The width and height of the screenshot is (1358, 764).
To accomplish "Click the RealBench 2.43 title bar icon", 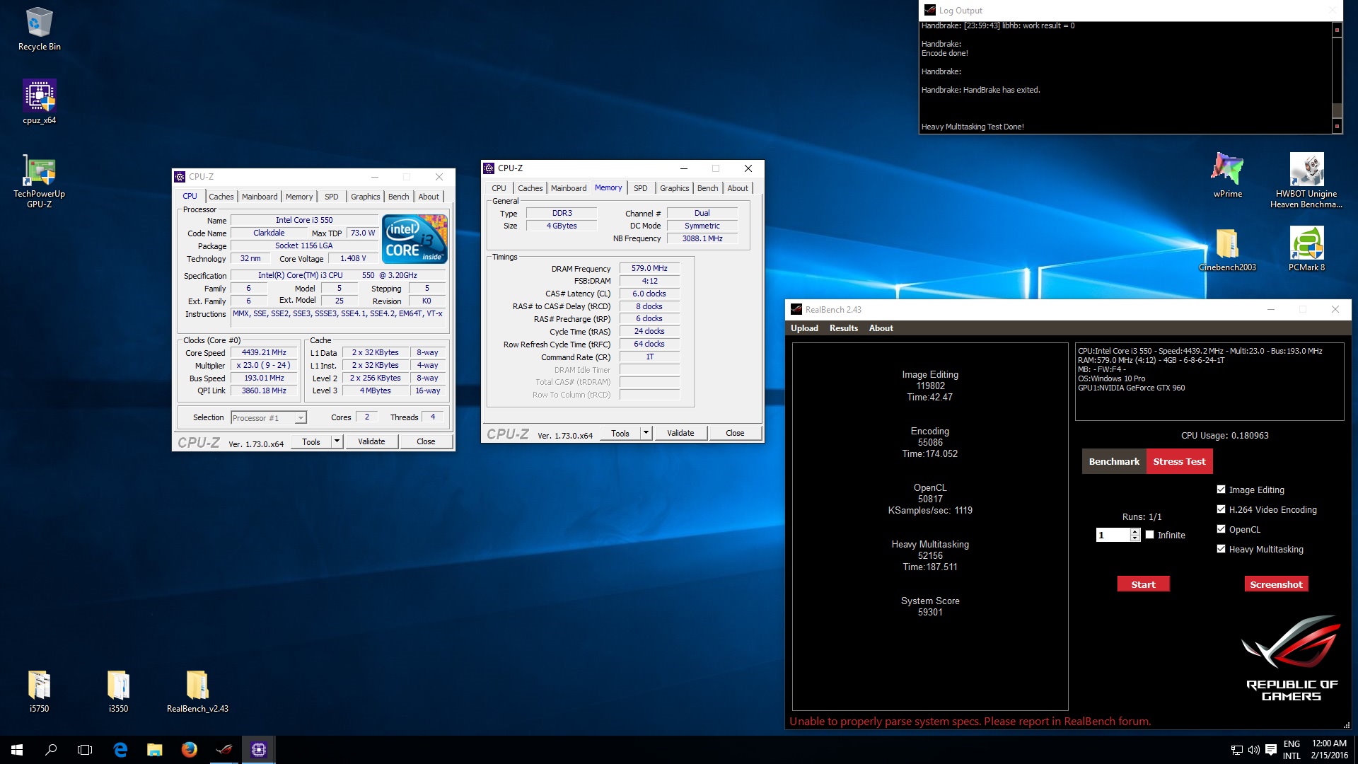I will click(796, 309).
